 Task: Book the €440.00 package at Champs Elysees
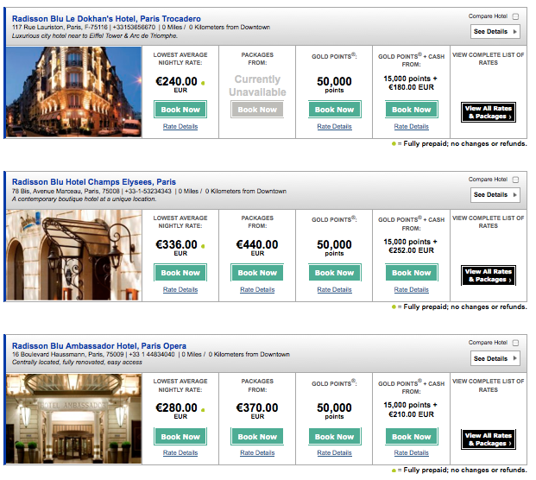coord(257,273)
